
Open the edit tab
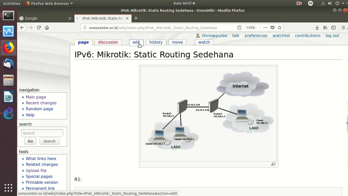tap(136, 42)
